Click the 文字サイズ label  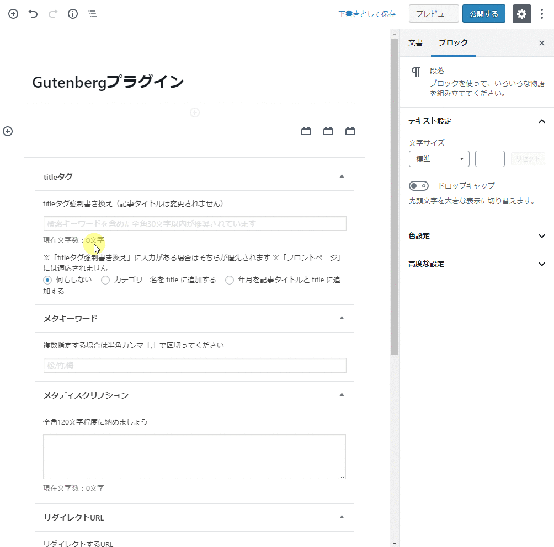pos(427,143)
